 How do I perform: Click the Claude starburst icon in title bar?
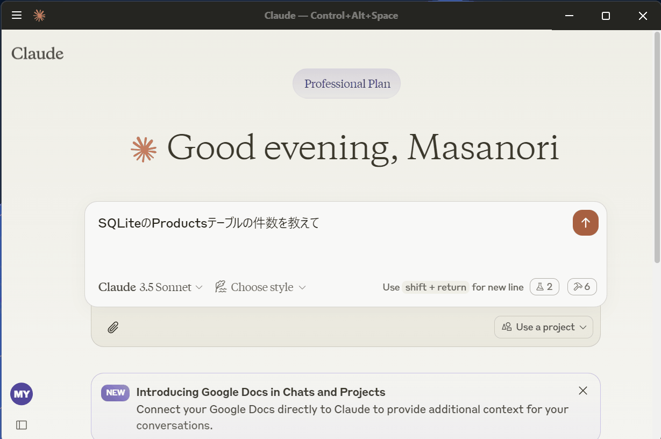pyautogui.click(x=39, y=15)
